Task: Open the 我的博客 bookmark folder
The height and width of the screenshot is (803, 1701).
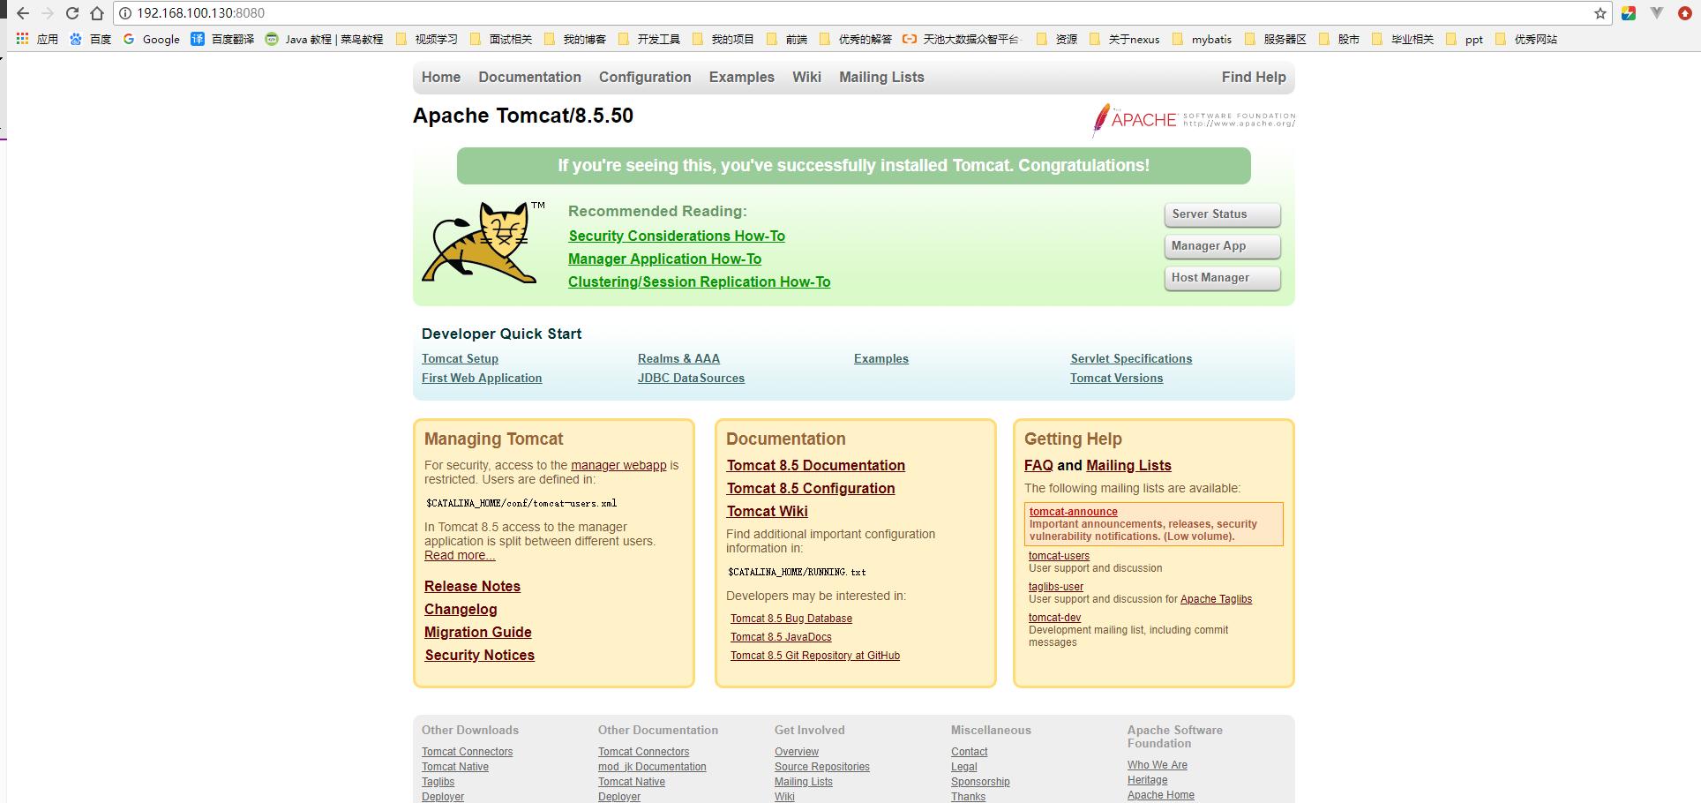Action: tap(575, 39)
